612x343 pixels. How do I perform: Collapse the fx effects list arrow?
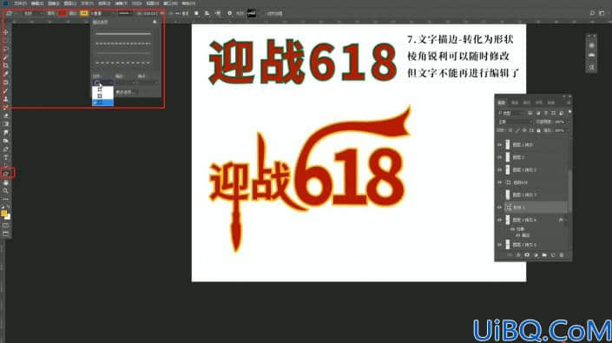point(566,220)
